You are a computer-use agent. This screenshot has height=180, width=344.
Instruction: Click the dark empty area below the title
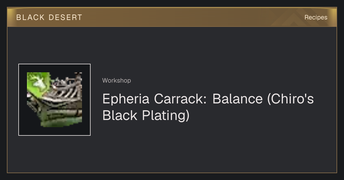tap(201, 149)
